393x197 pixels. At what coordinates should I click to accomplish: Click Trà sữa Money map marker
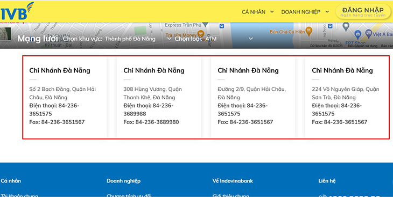200,33
